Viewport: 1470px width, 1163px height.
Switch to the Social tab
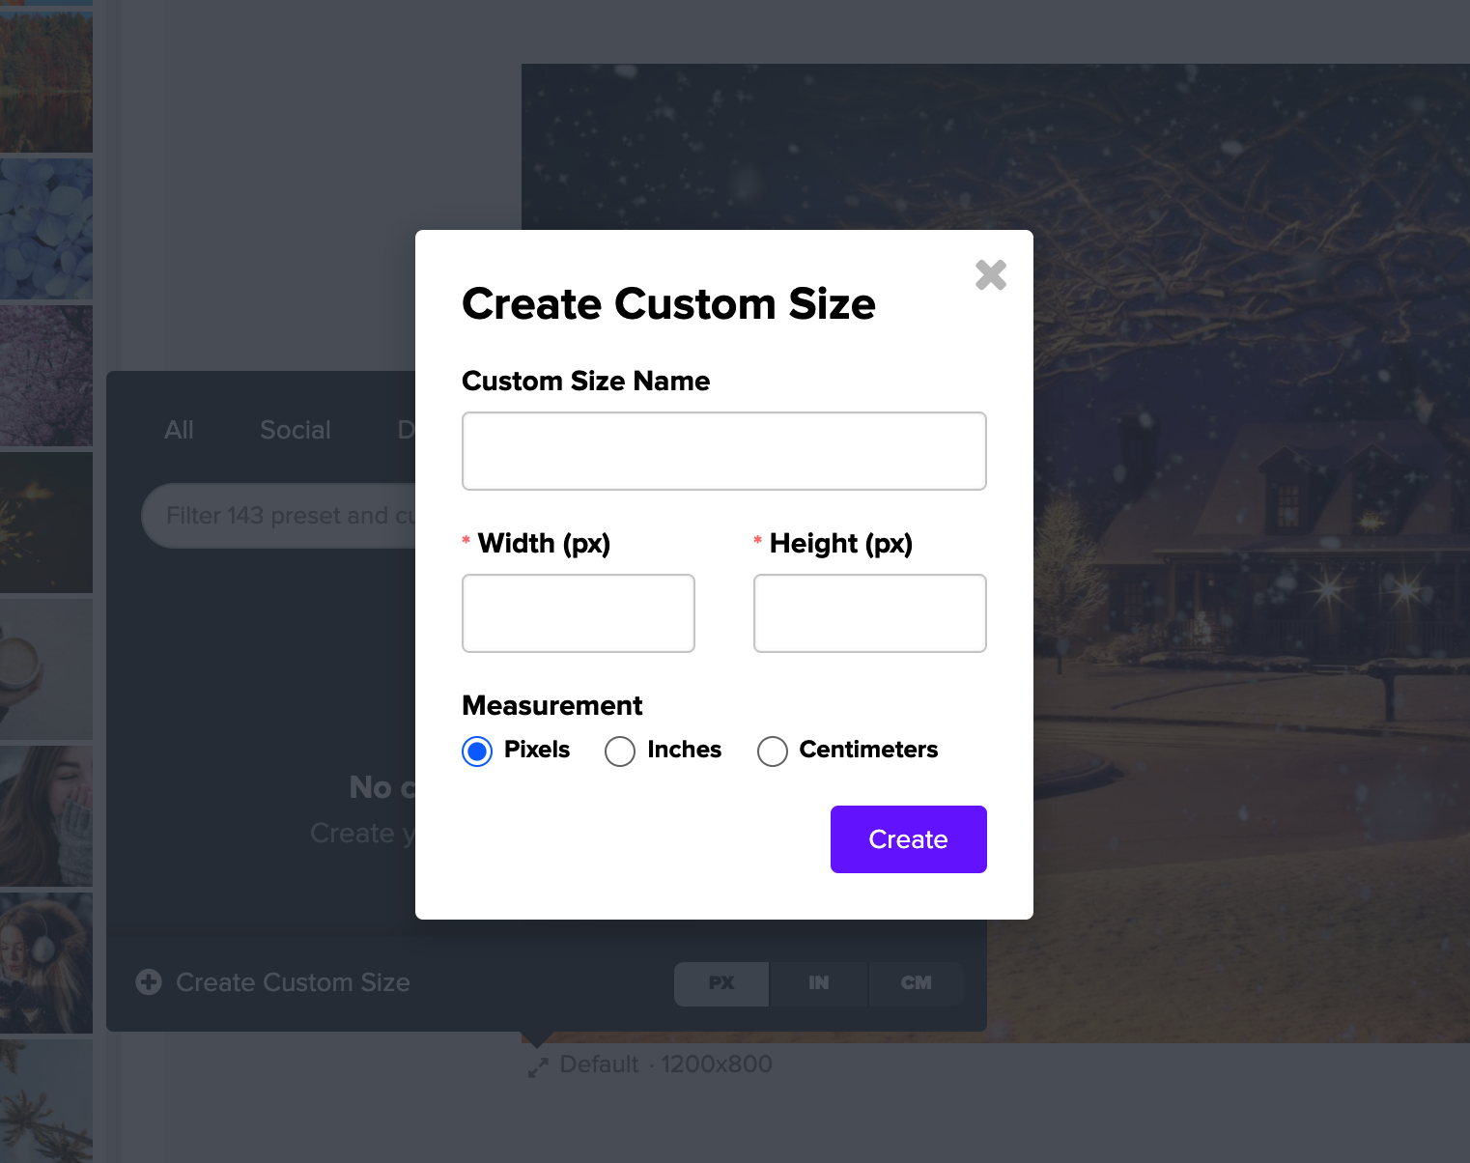pyautogui.click(x=296, y=430)
